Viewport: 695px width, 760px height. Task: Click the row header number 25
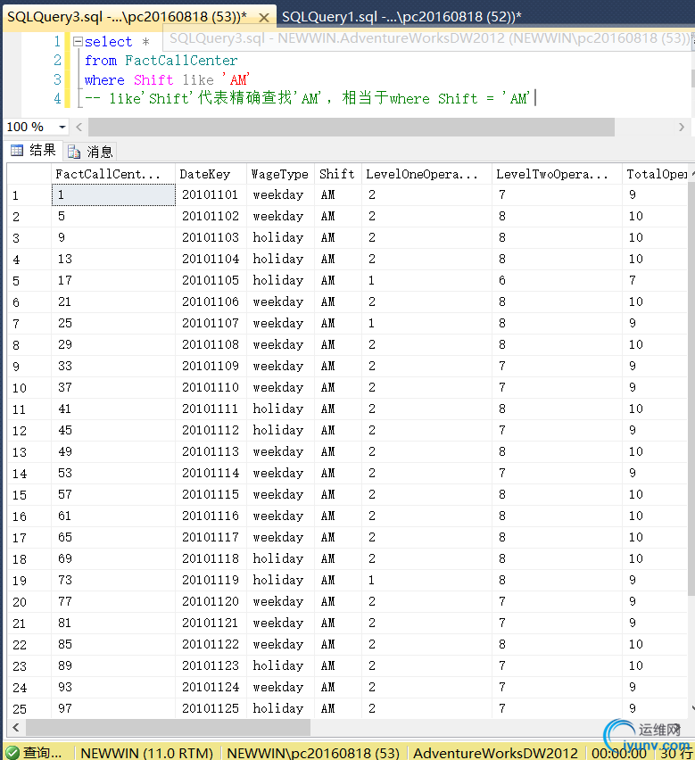coord(29,708)
